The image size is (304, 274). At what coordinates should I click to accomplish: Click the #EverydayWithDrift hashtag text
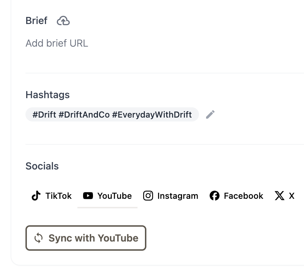tap(152, 115)
